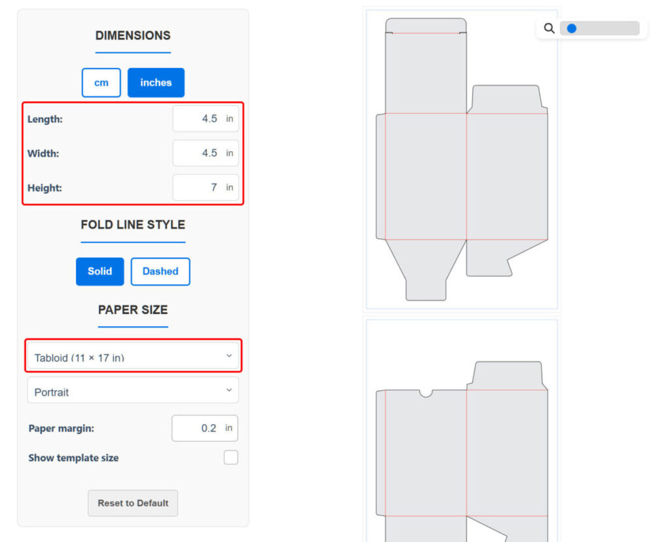Select the second box template page preview

pos(461,432)
